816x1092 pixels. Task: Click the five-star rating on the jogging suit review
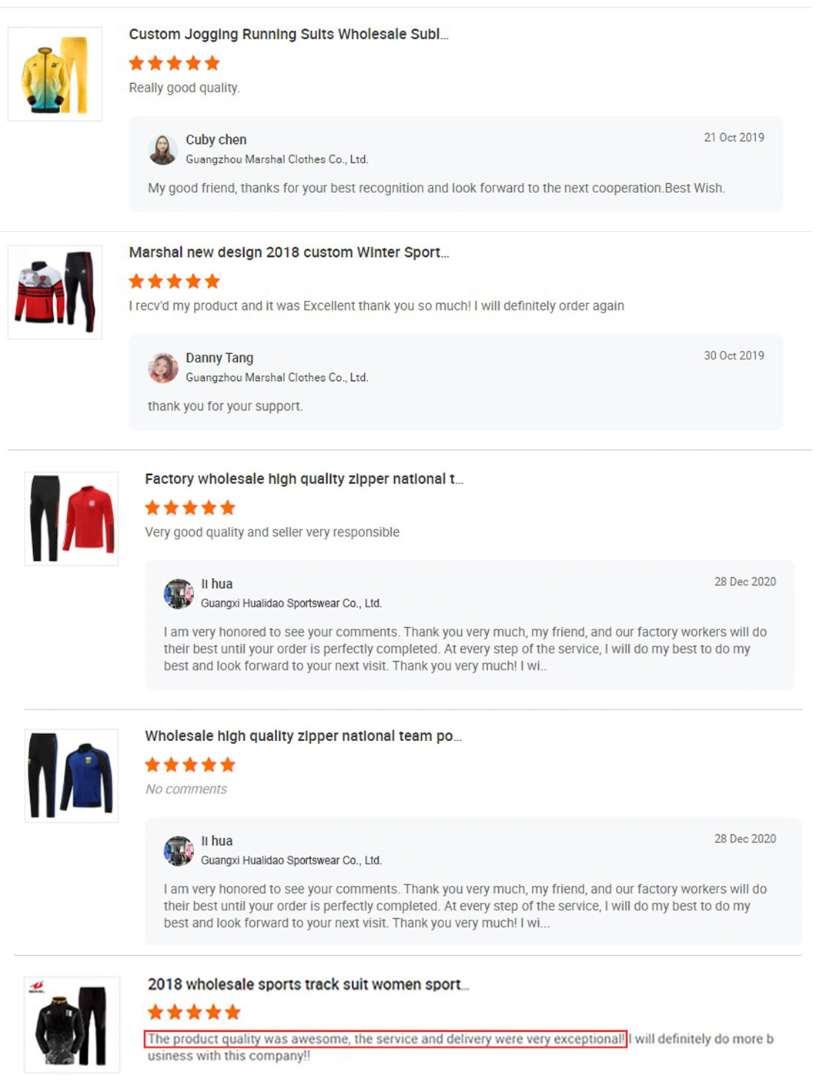click(175, 63)
